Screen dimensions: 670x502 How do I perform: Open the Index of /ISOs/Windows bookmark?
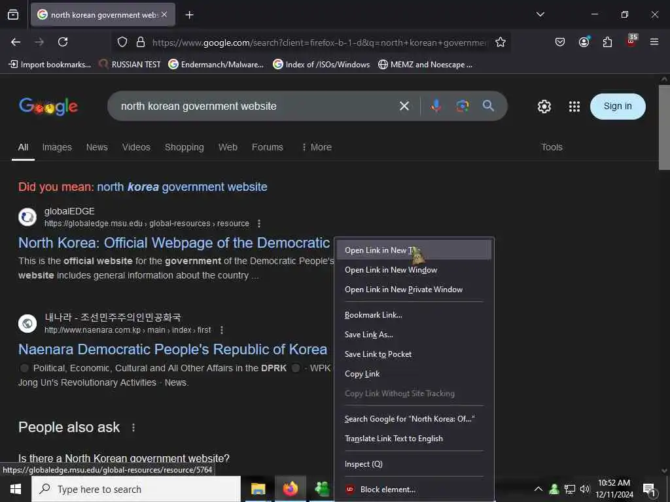click(321, 65)
